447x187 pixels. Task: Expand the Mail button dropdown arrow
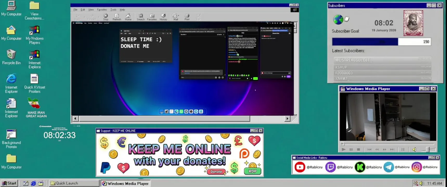click(179, 16)
